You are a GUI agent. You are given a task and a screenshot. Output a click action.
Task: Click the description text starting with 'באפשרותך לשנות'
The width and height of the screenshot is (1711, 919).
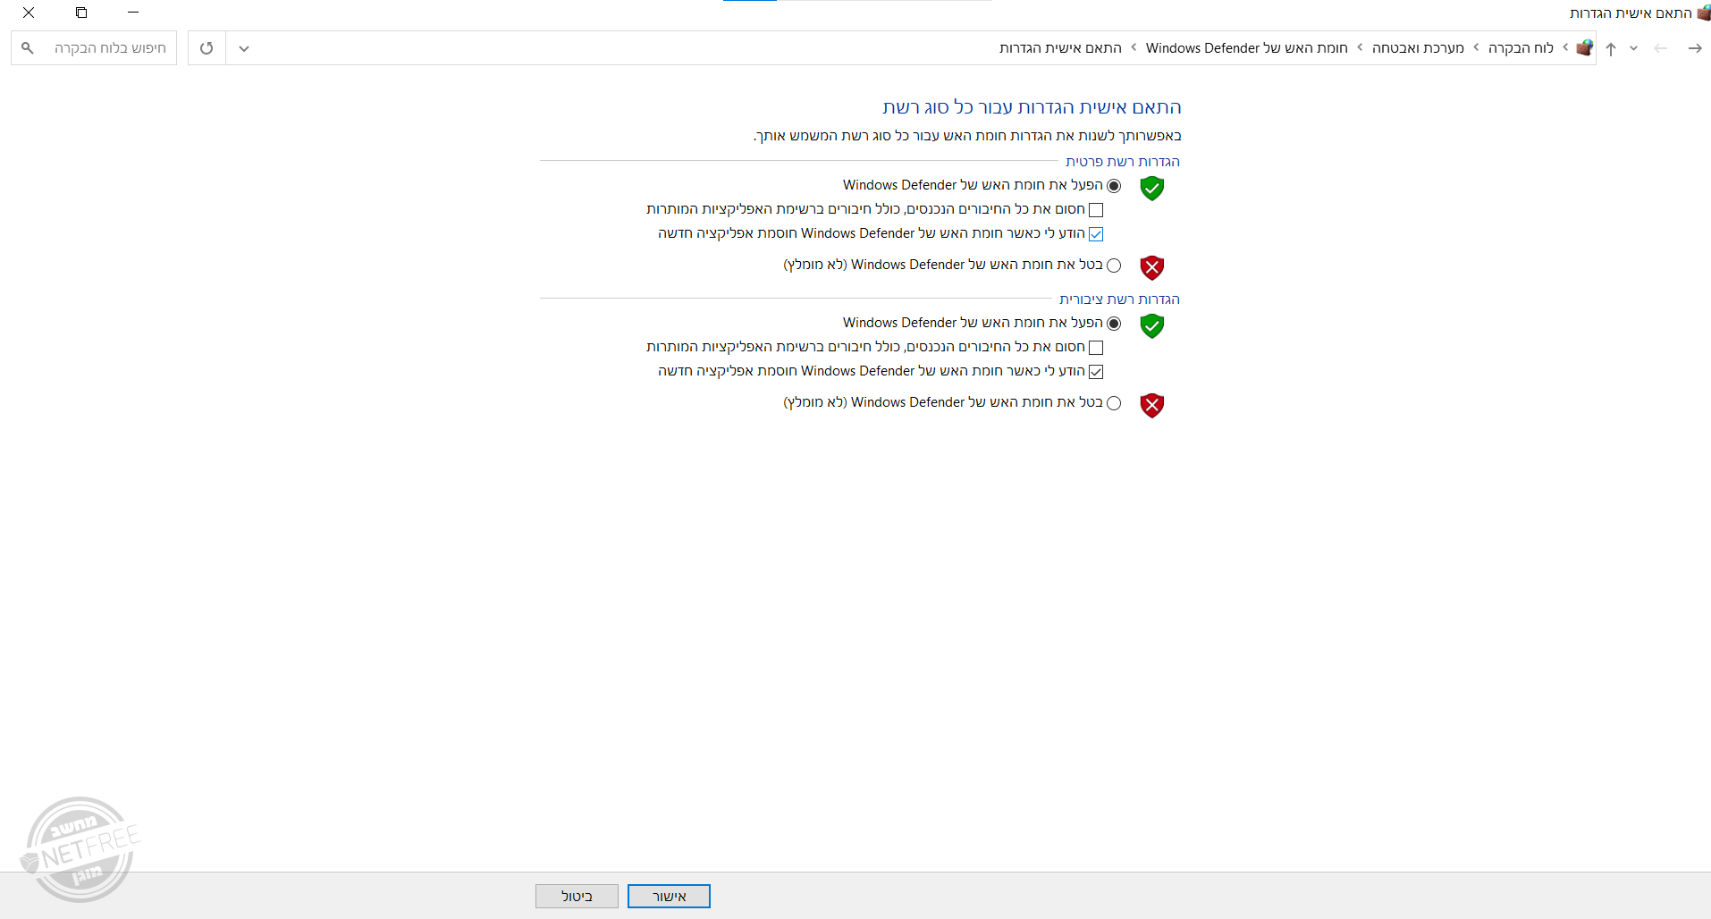pos(967,136)
